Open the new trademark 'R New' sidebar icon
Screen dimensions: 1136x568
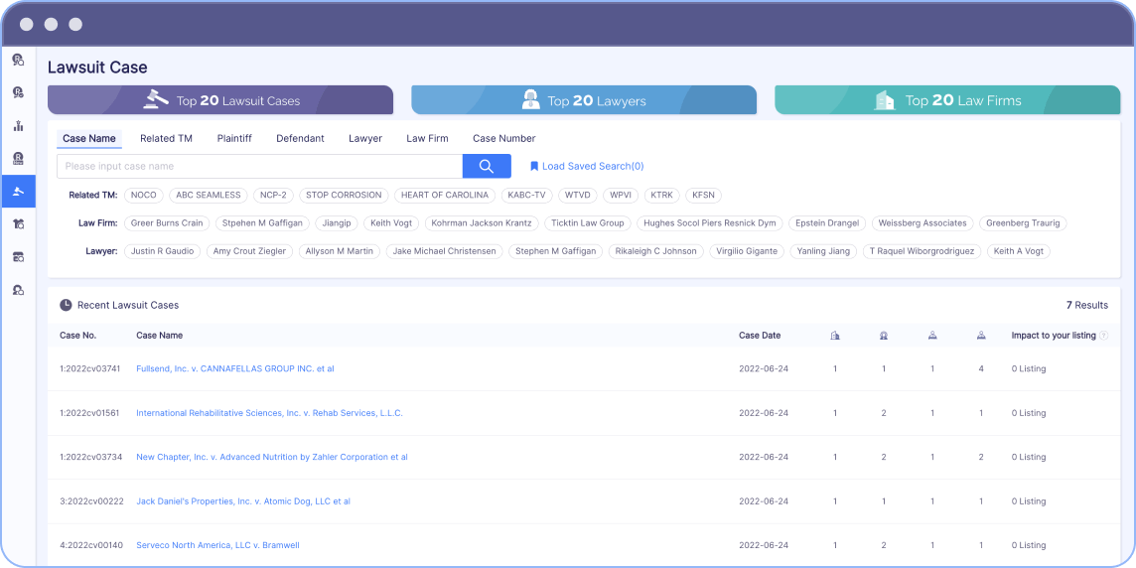[18, 158]
